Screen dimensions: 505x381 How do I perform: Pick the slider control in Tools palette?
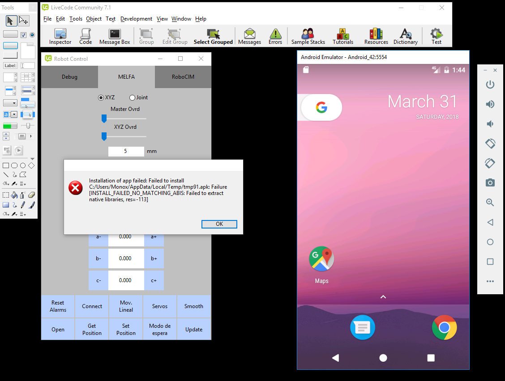(x=28, y=126)
